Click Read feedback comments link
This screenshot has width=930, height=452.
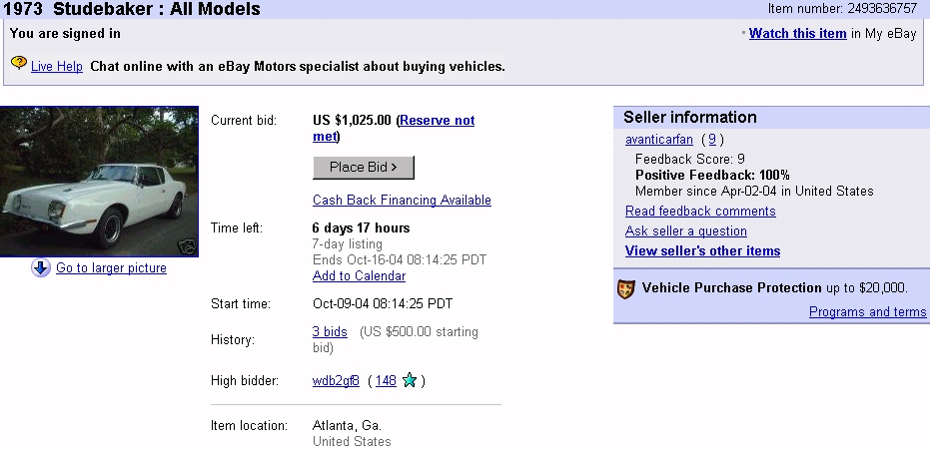700,211
